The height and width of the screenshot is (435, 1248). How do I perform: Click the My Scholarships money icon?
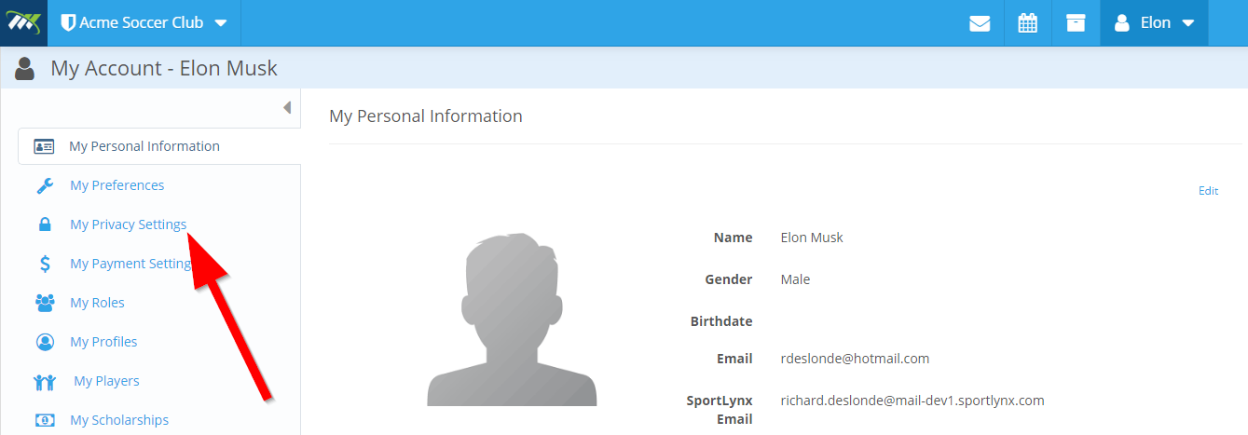pos(45,420)
